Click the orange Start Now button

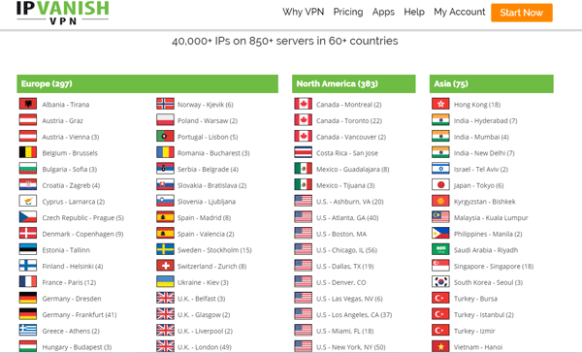pos(522,13)
